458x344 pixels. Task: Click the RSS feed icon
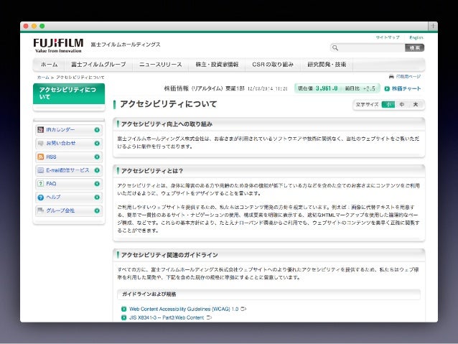[41, 157]
